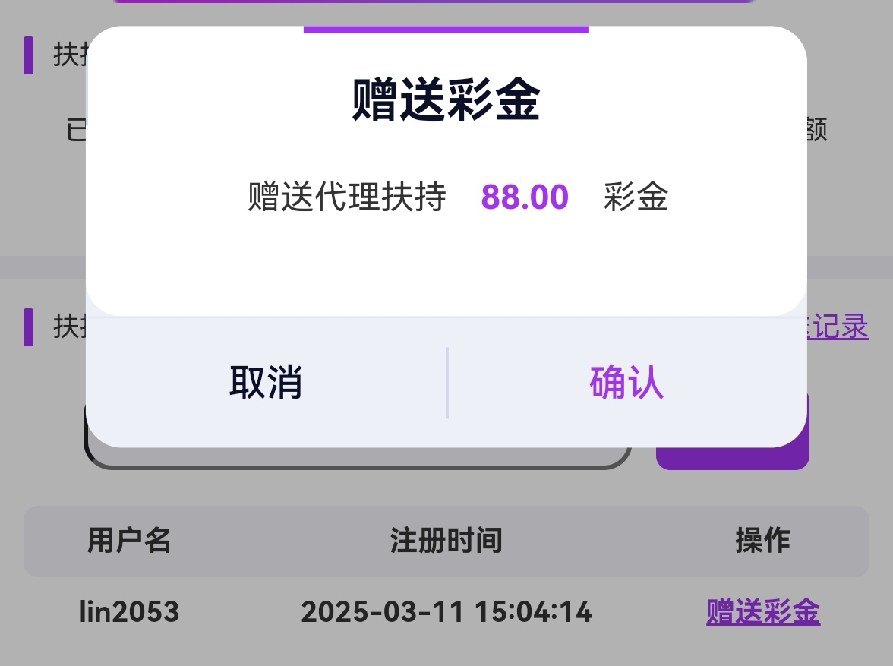
Task: Click the 彩金 text after the amount
Action: coord(636,197)
